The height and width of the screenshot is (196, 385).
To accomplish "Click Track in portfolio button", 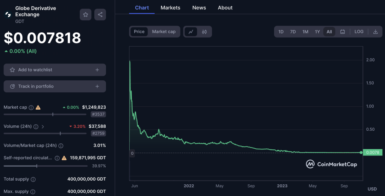I will 55,86.
